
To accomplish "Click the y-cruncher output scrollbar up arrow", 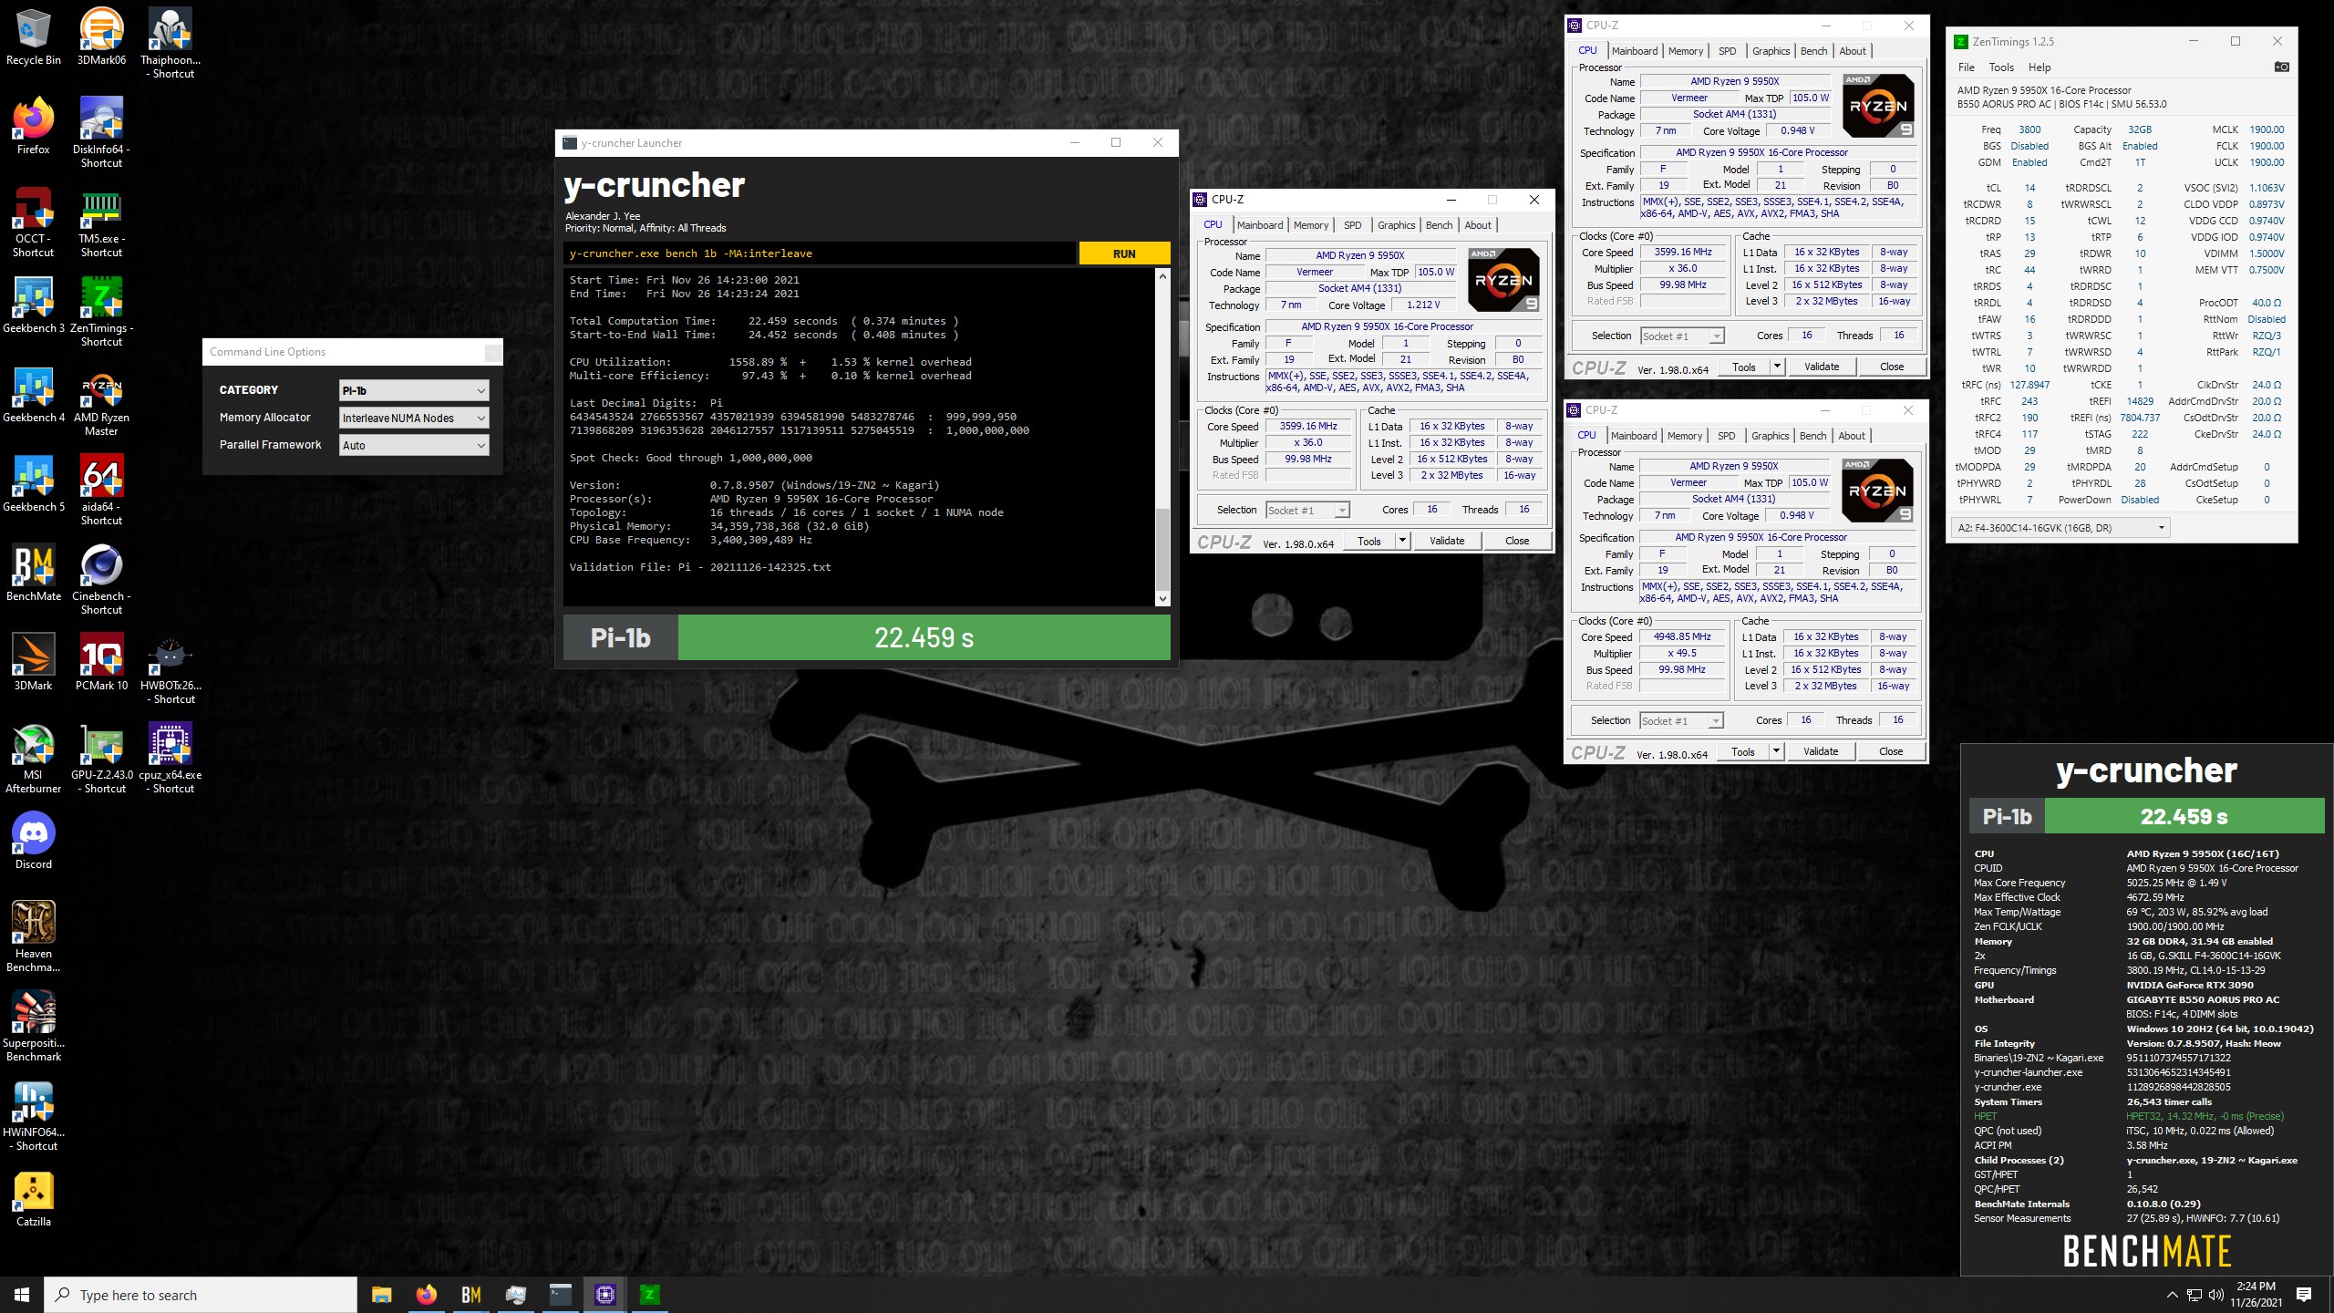I will point(1162,276).
